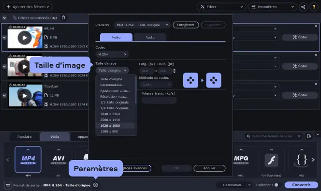
Task: Choose 2560 x 1440 resolution
Action: 115,119
